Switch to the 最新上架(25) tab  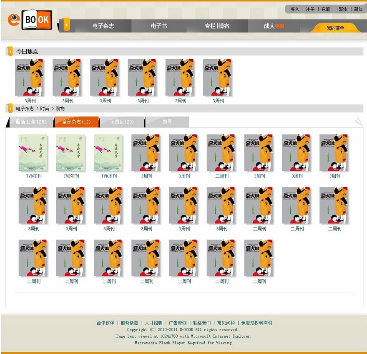point(31,122)
